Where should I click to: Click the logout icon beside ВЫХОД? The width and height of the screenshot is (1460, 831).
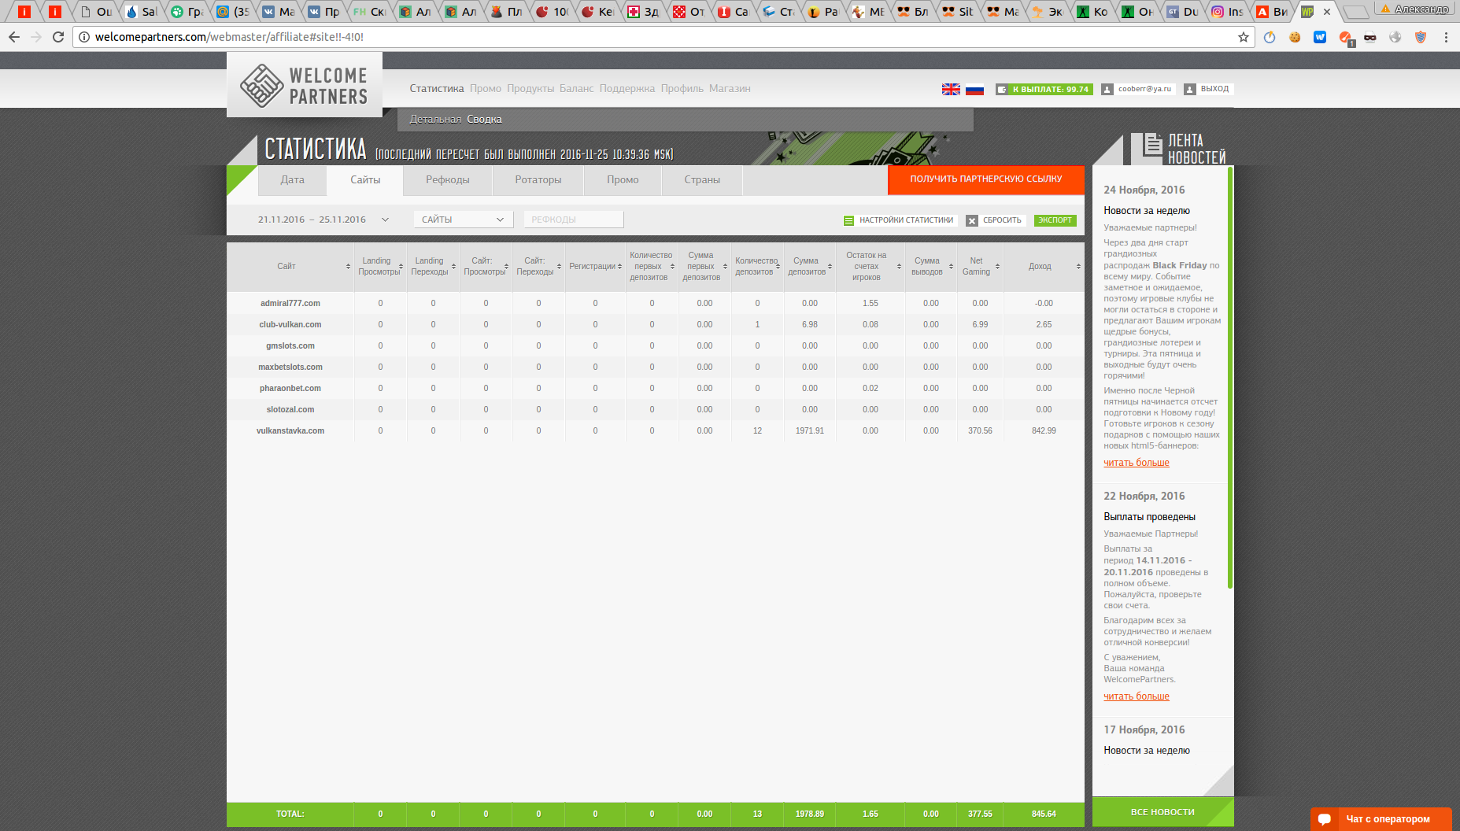tap(1190, 89)
